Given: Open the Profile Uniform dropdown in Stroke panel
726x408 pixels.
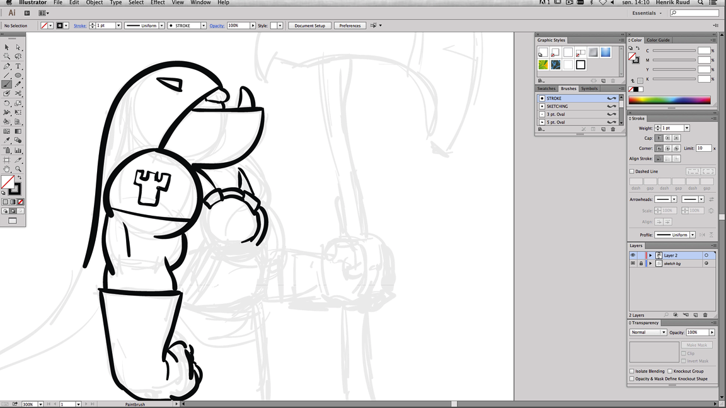Looking at the screenshot, I should pos(693,235).
